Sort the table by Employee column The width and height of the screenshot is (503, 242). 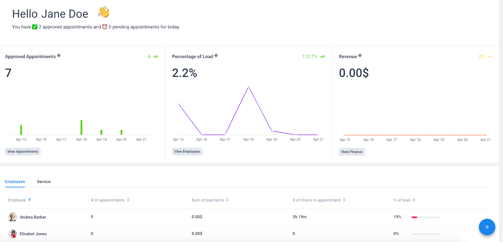coord(29,200)
